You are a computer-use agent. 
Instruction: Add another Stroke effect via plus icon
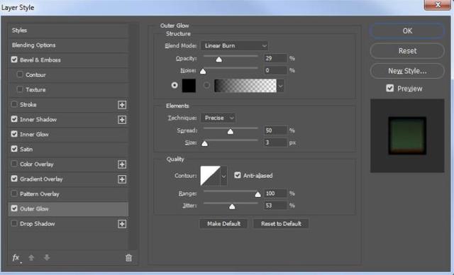pyautogui.click(x=122, y=105)
